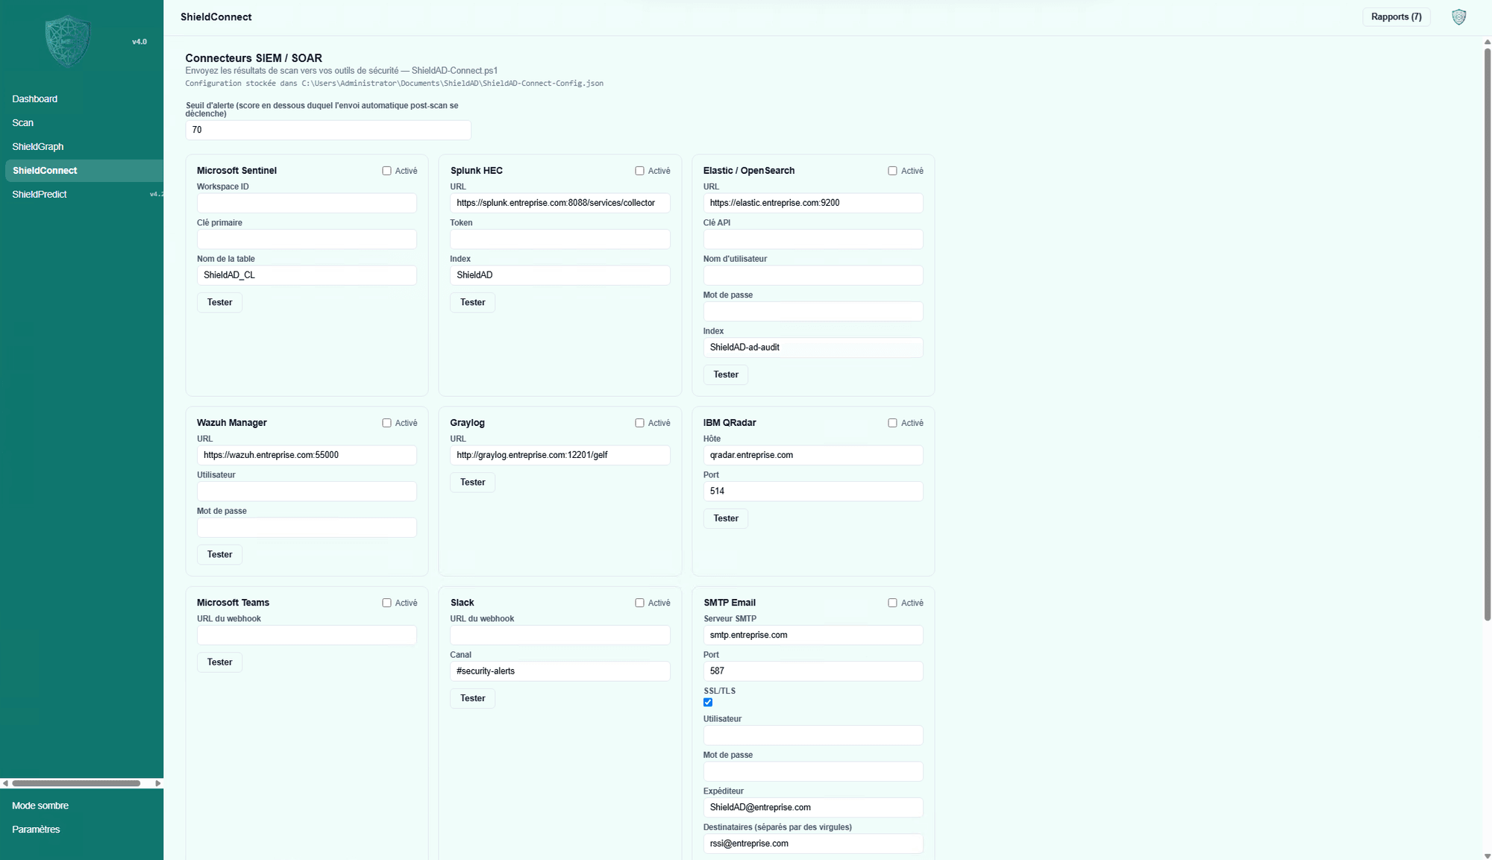Viewport: 1492px width, 860px height.
Task: Click Slack URL du webhook field
Action: tap(559, 635)
